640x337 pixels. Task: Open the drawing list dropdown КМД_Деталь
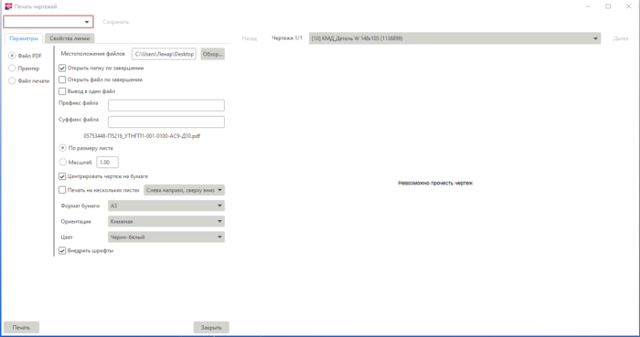pos(454,38)
